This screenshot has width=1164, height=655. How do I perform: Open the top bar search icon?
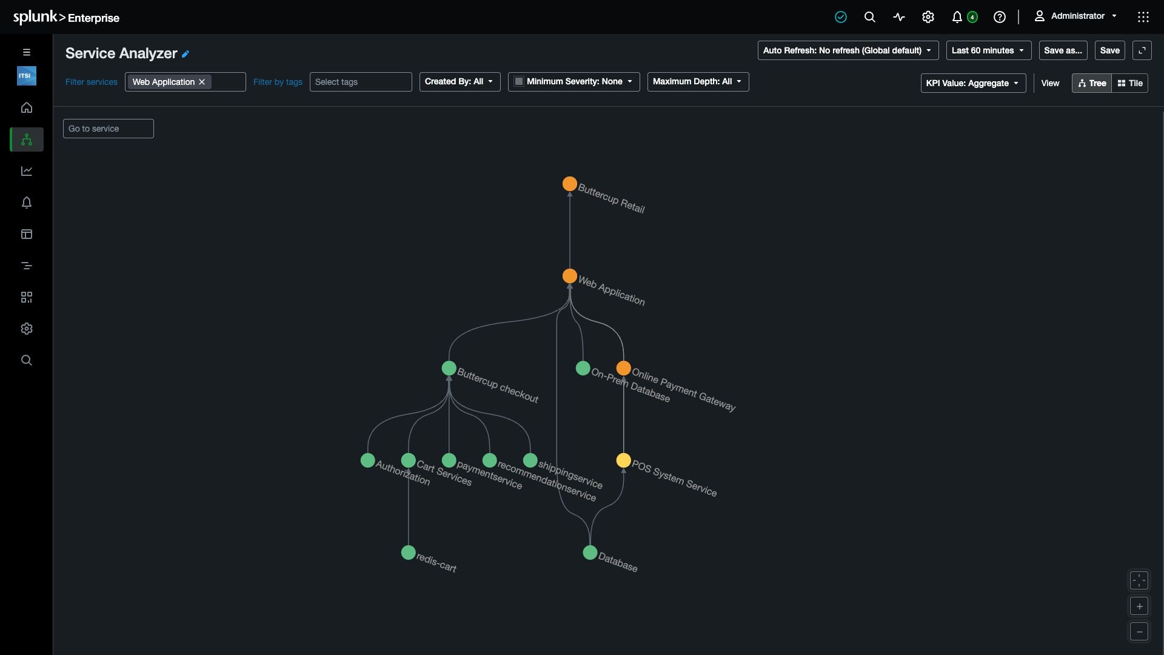870,17
